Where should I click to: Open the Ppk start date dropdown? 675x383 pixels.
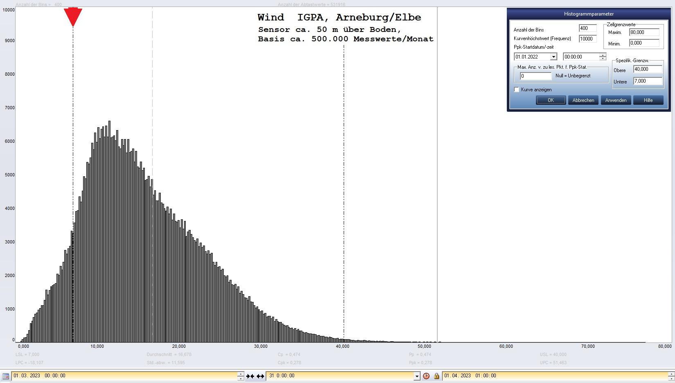click(x=553, y=57)
